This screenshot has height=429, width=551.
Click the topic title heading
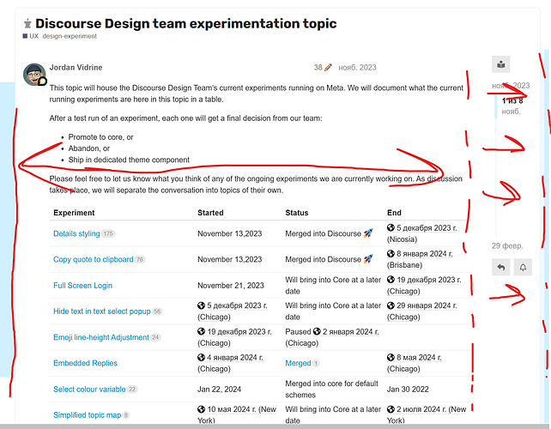[x=186, y=23]
